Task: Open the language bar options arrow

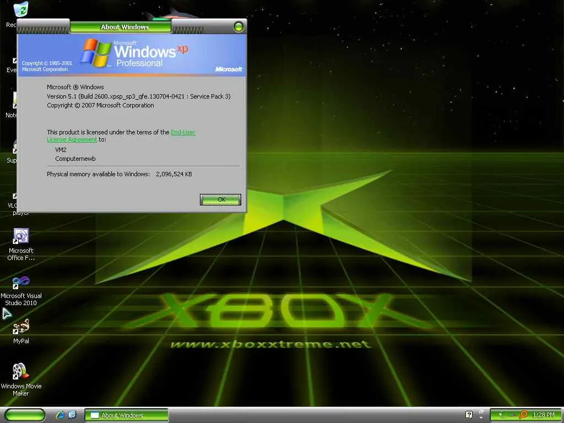Action: pyautogui.click(x=481, y=418)
